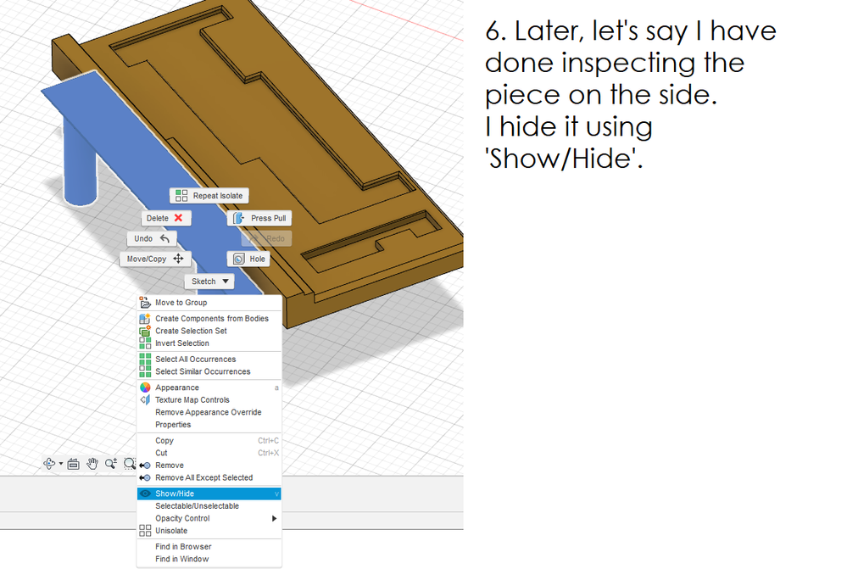
Task: Click the Look At navigation icon
Action: tap(74, 464)
